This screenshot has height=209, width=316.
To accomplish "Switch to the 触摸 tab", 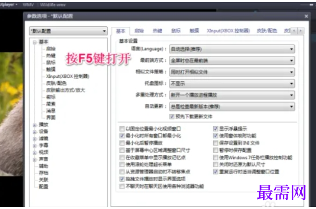I will point(194,31).
